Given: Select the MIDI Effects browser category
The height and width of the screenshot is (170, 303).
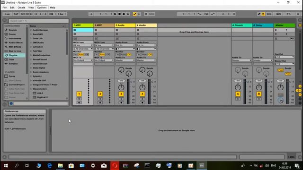Looking at the screenshot, I should 15,47.
